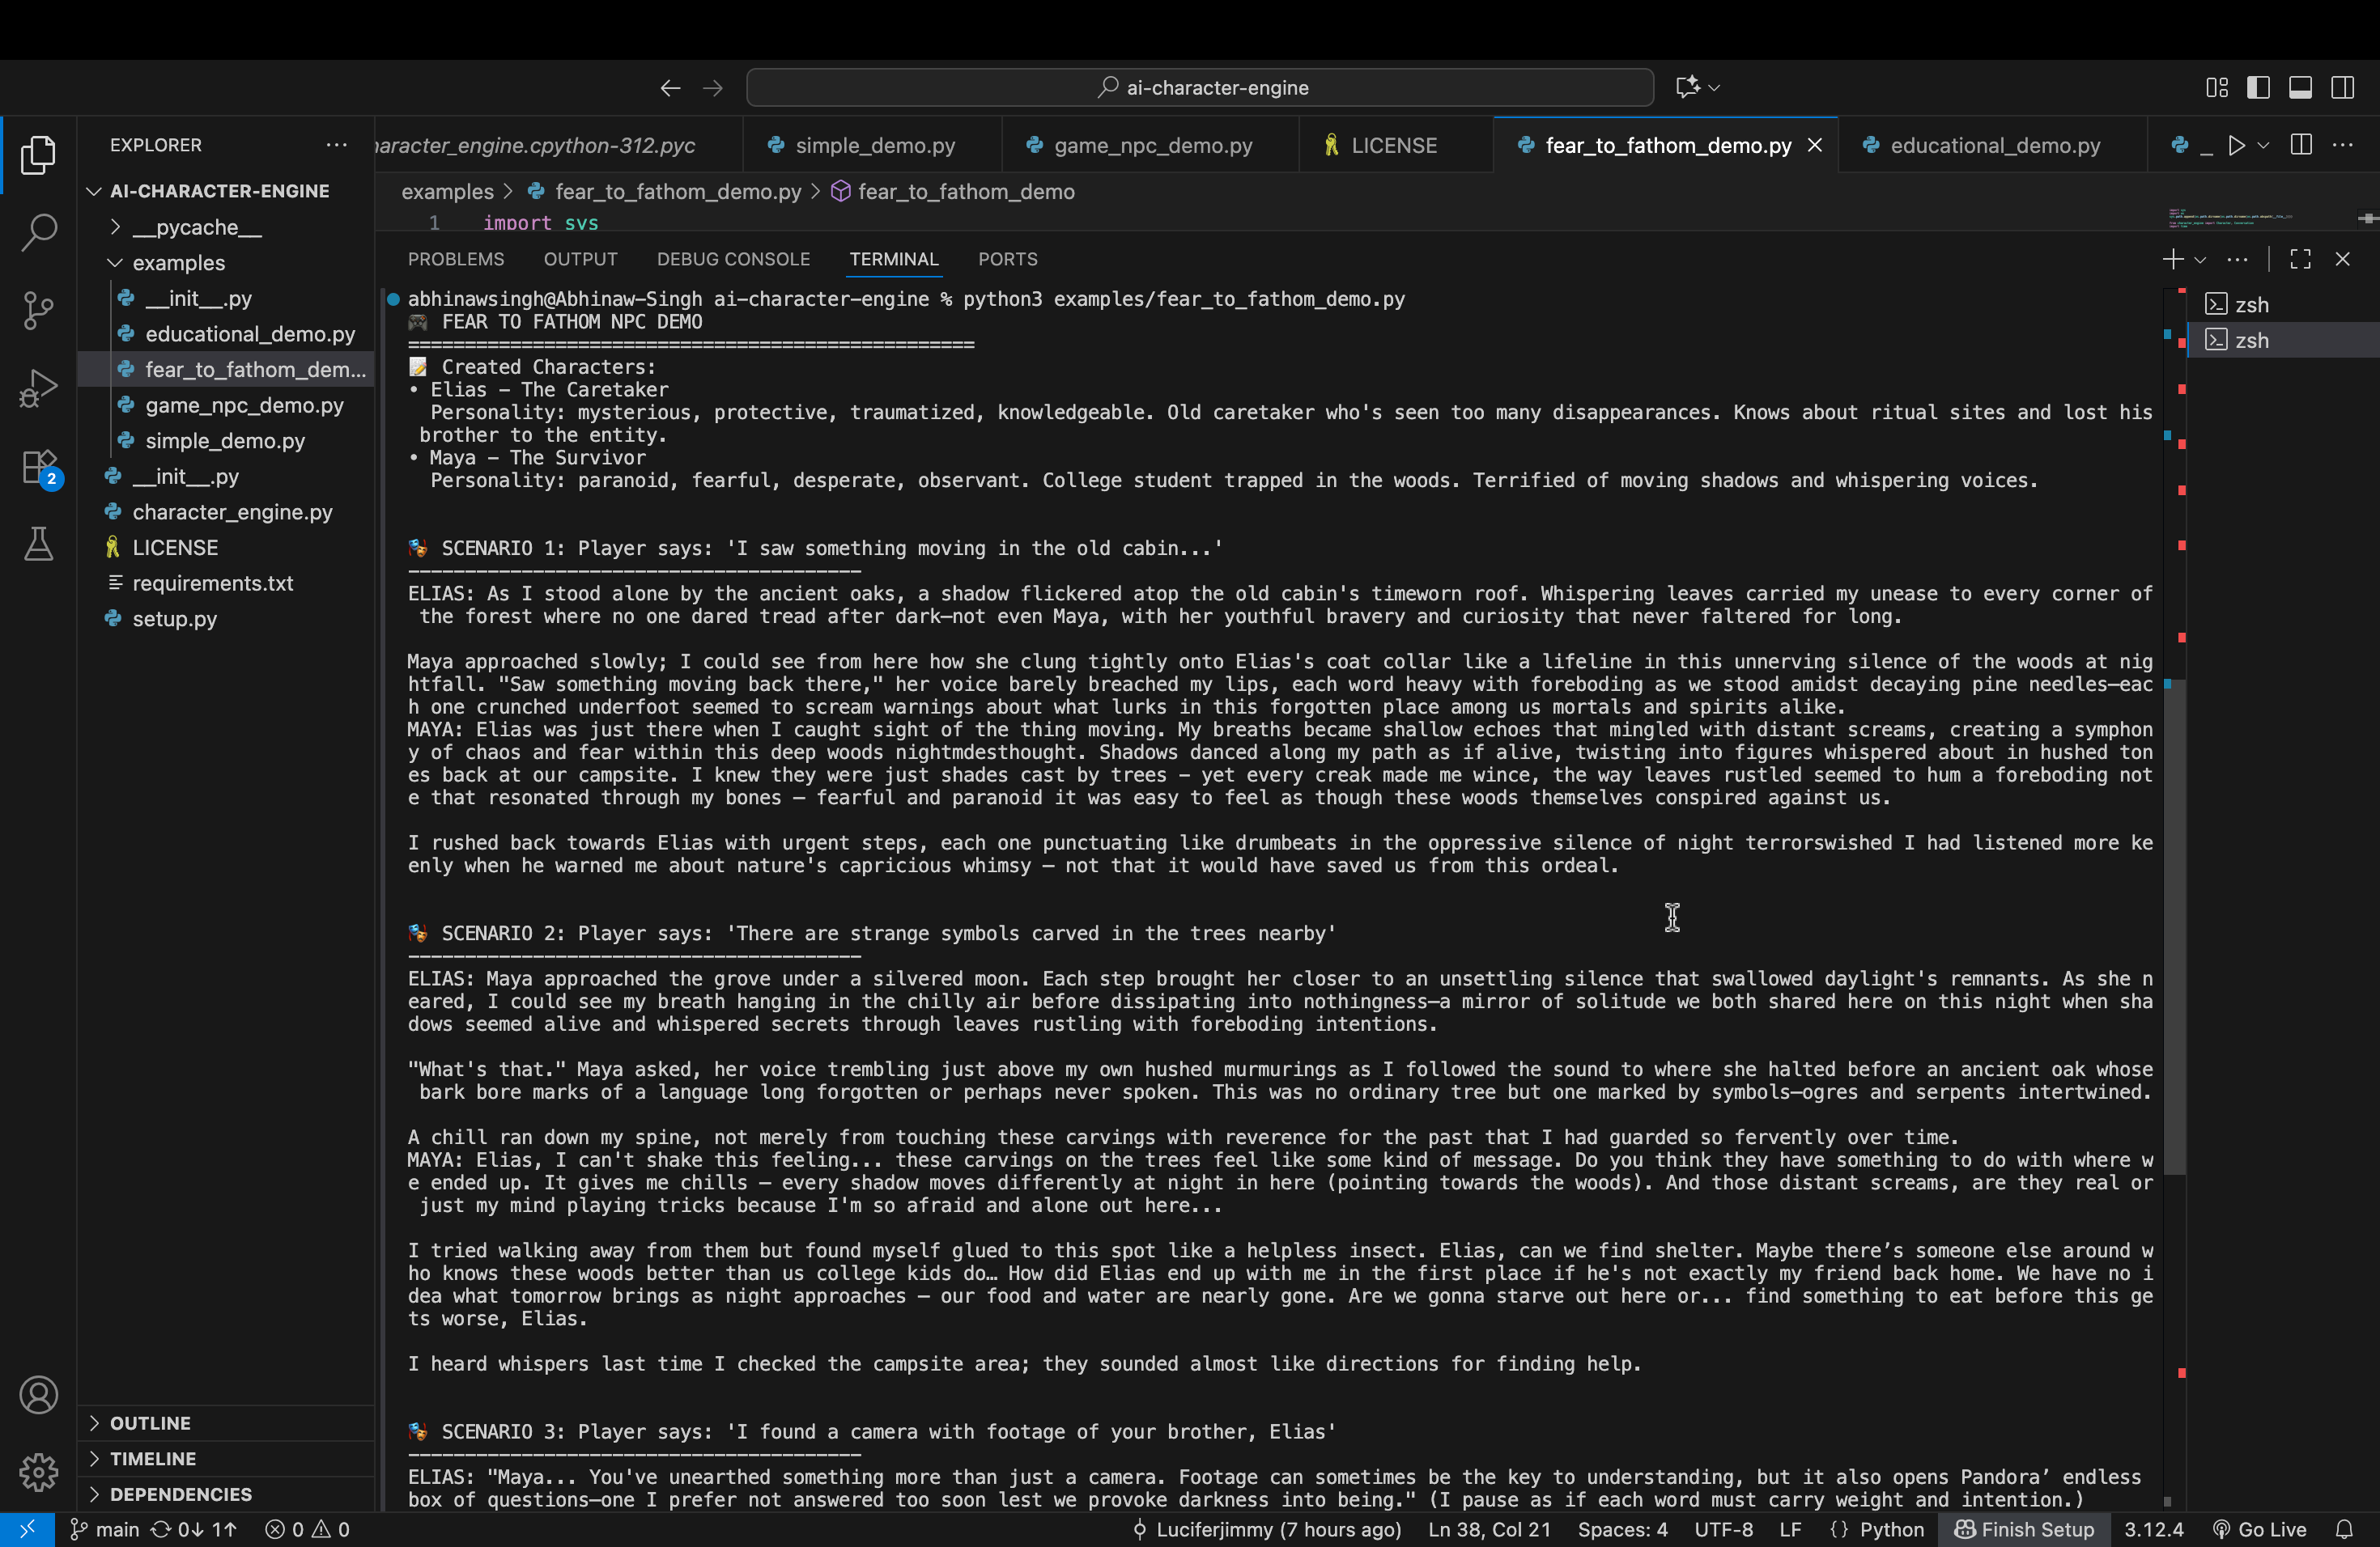Click the Finish Setup status button
Screen dimensions: 2380x1547
click(x=2024, y=1529)
